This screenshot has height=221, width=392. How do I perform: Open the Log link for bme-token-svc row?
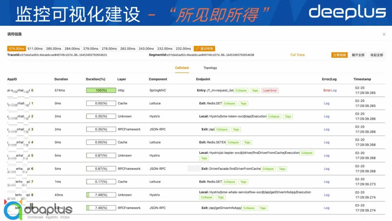pyautogui.click(x=327, y=116)
